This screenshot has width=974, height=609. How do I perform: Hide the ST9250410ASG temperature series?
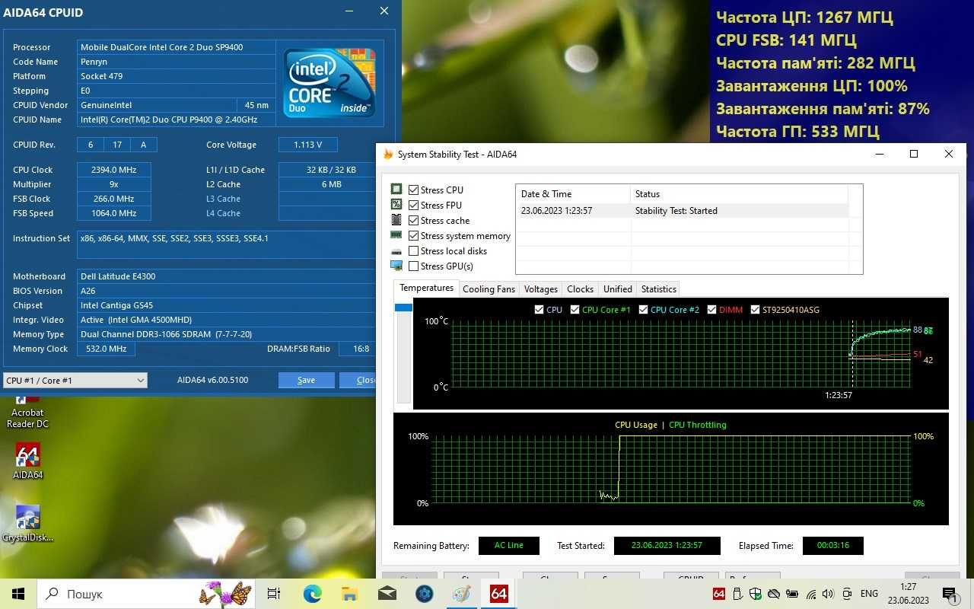[755, 310]
